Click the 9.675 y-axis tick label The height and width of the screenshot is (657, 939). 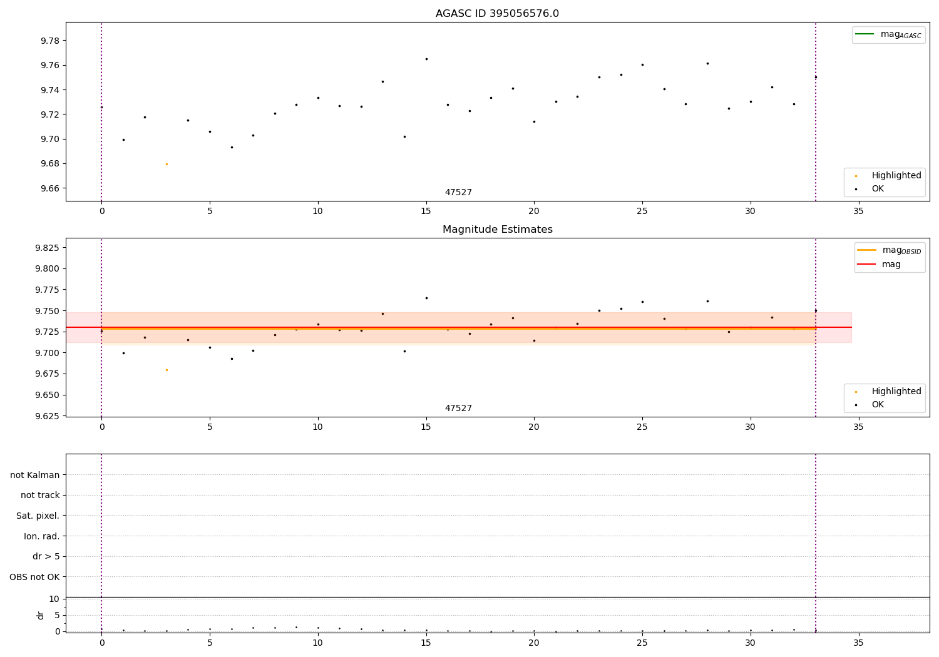tap(48, 374)
